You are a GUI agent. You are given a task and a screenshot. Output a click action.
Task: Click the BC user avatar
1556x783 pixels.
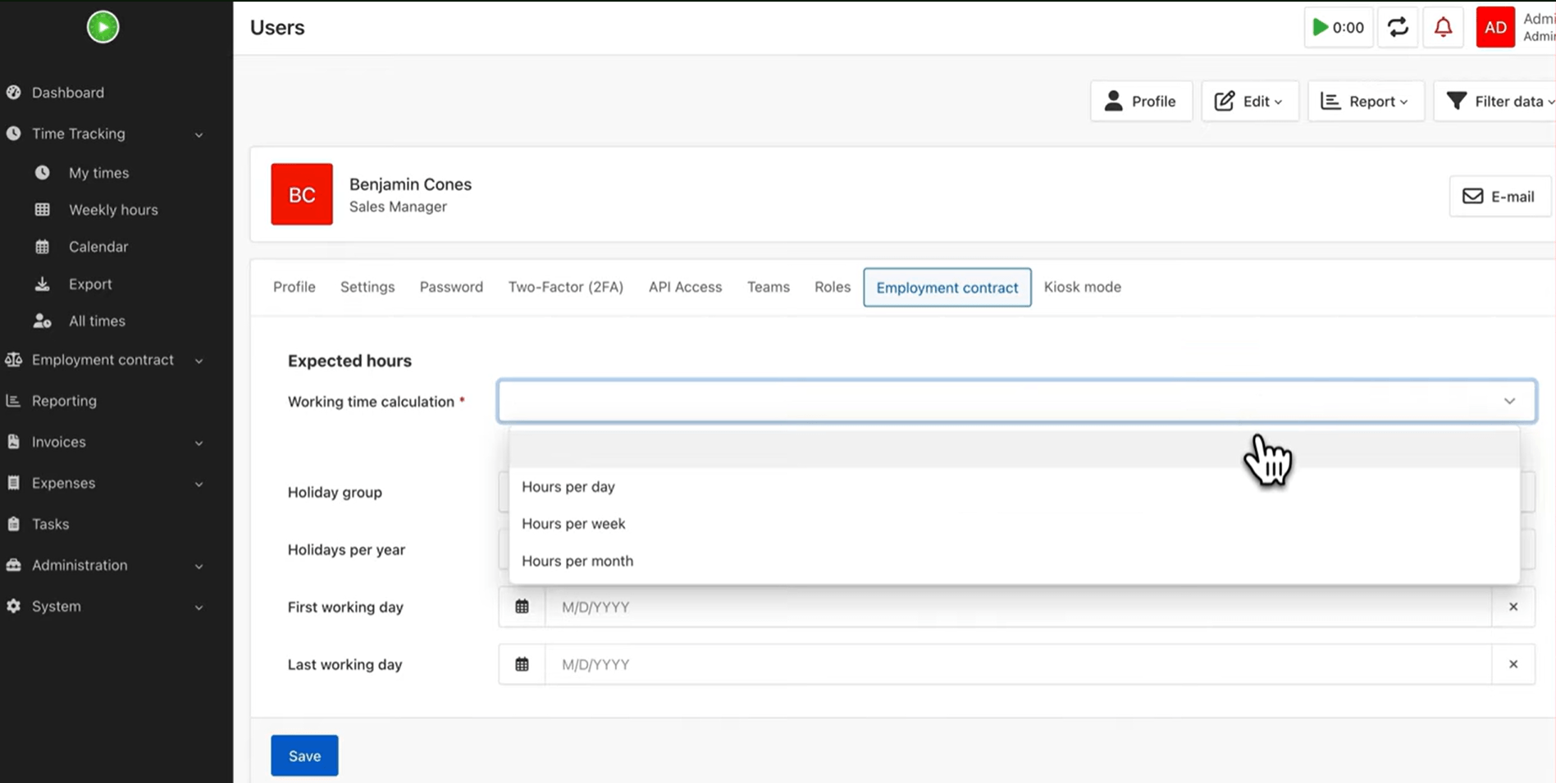[x=302, y=194]
